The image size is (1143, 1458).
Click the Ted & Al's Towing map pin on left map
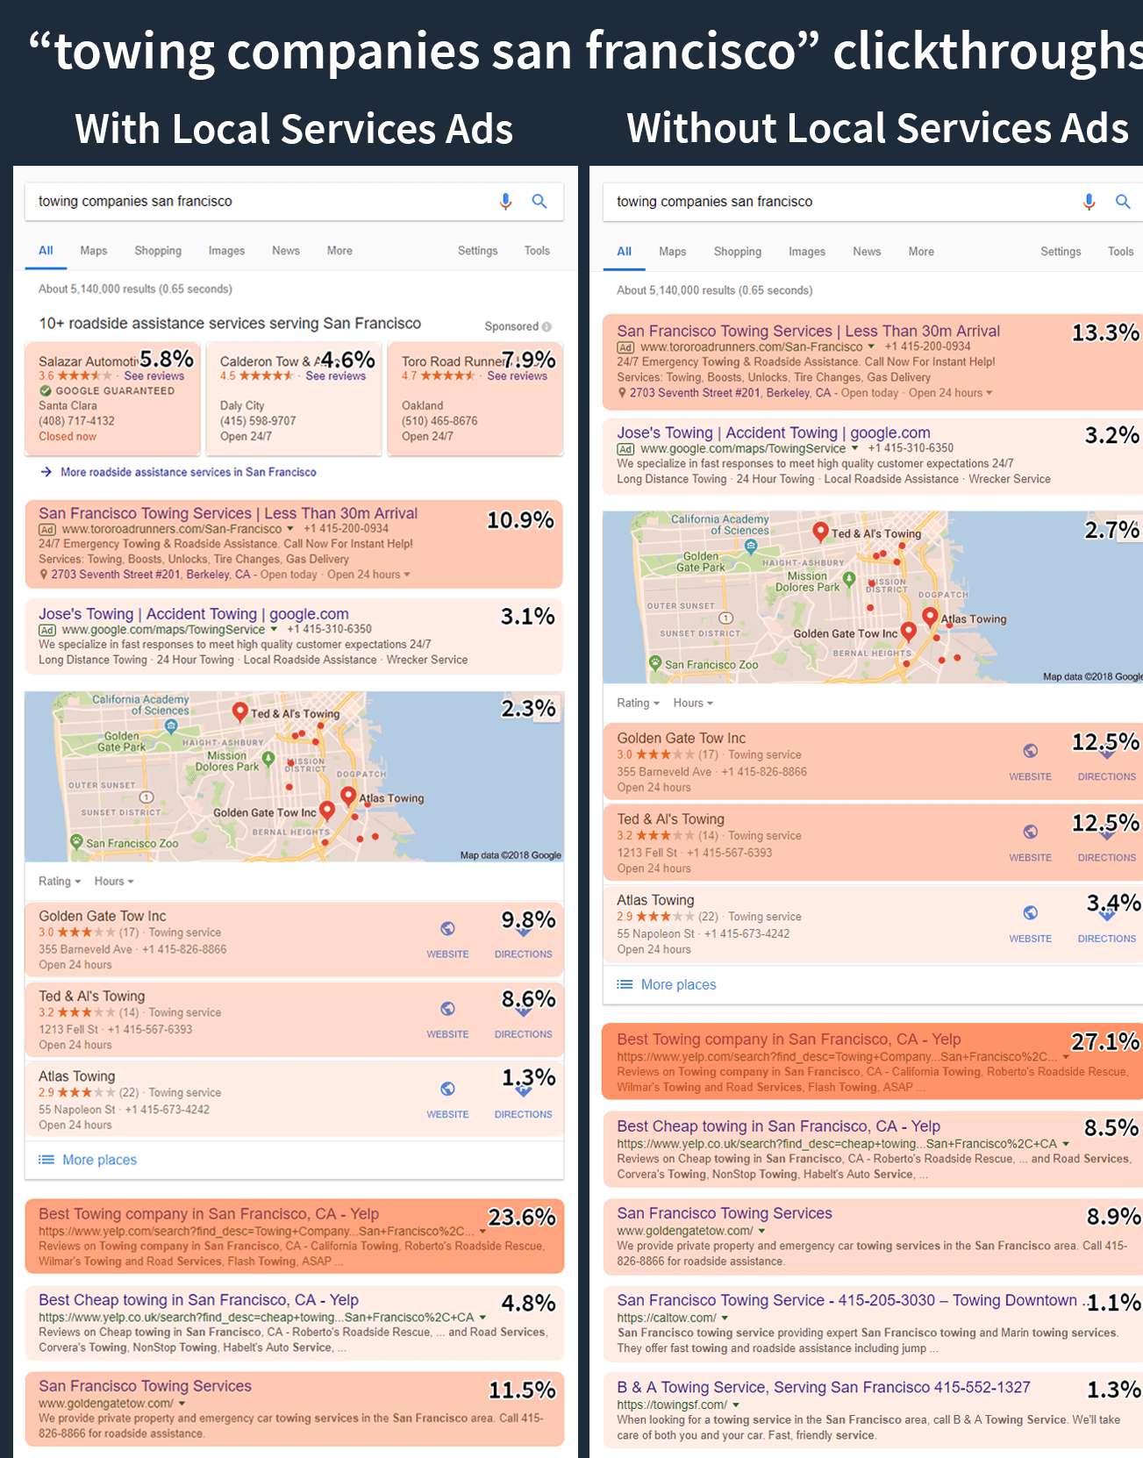(239, 711)
